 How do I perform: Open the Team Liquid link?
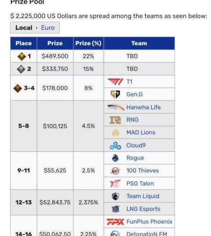click(143, 196)
